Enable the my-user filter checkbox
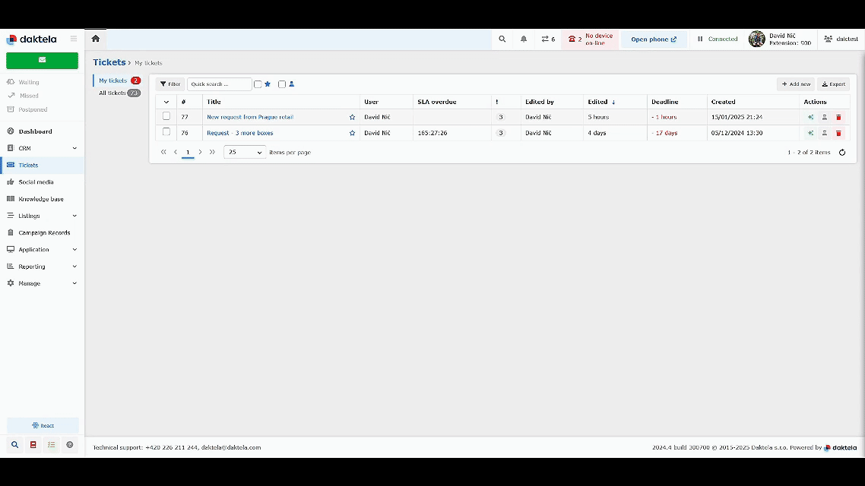Image resolution: width=865 pixels, height=486 pixels. pyautogui.click(x=282, y=84)
